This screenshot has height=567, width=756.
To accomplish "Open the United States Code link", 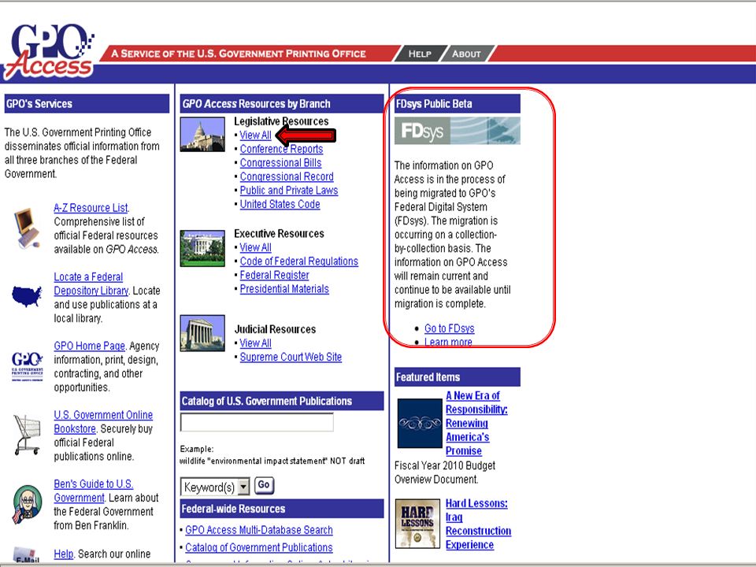I will point(280,205).
